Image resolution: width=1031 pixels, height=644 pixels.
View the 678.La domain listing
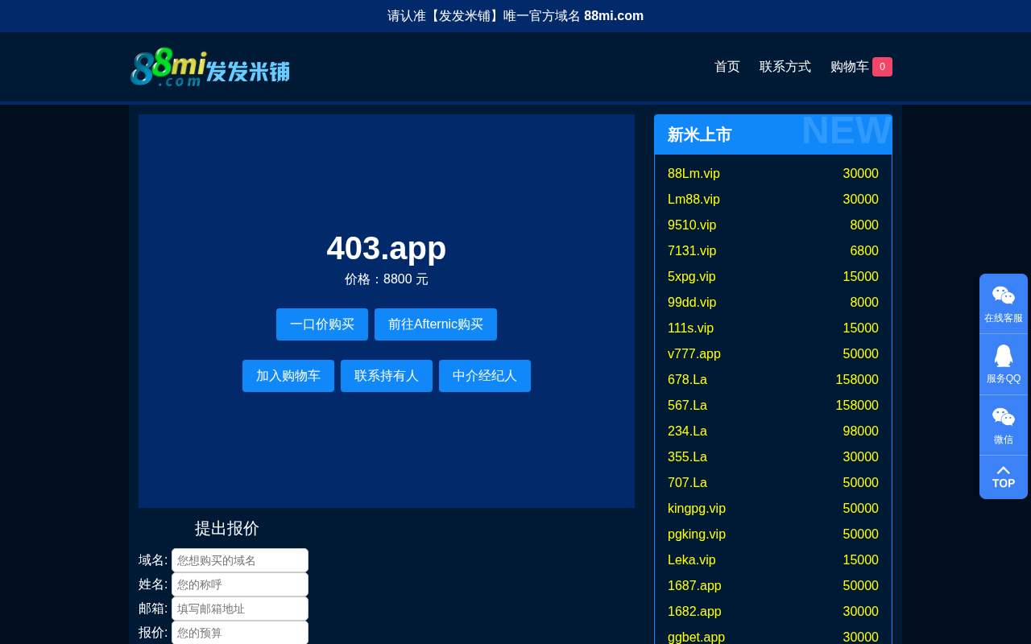click(687, 380)
